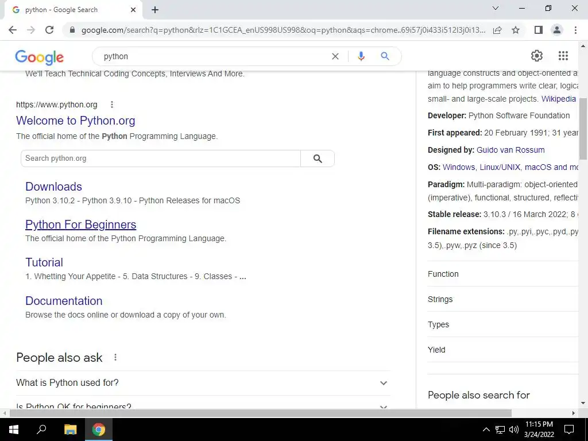The height and width of the screenshot is (441, 588).
Task: Open the tab search chevron in the title bar
Action: pyautogui.click(x=496, y=8)
